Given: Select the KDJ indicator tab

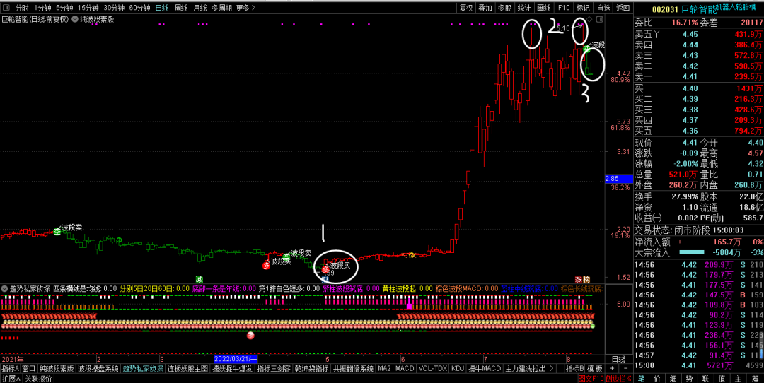Looking at the screenshot, I should 458,368.
